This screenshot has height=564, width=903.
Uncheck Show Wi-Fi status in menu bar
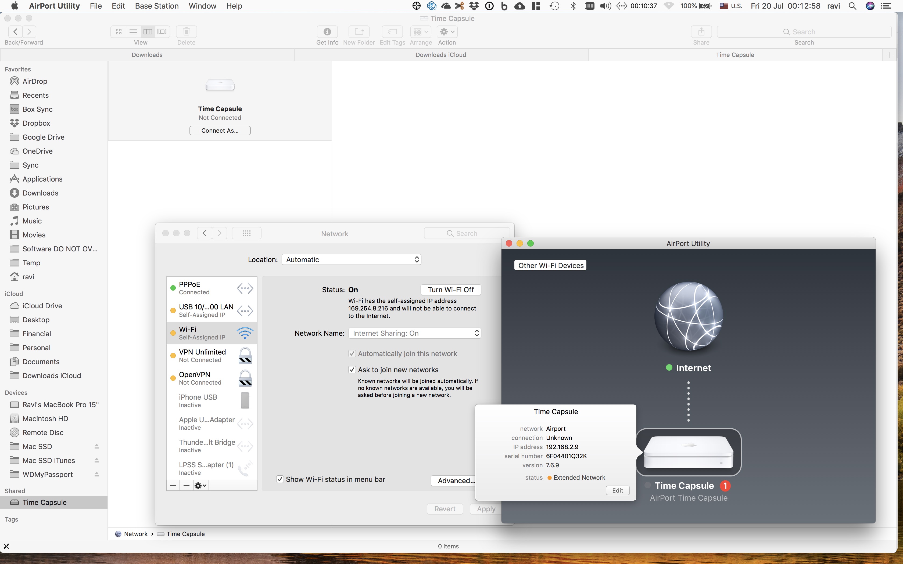(x=280, y=479)
